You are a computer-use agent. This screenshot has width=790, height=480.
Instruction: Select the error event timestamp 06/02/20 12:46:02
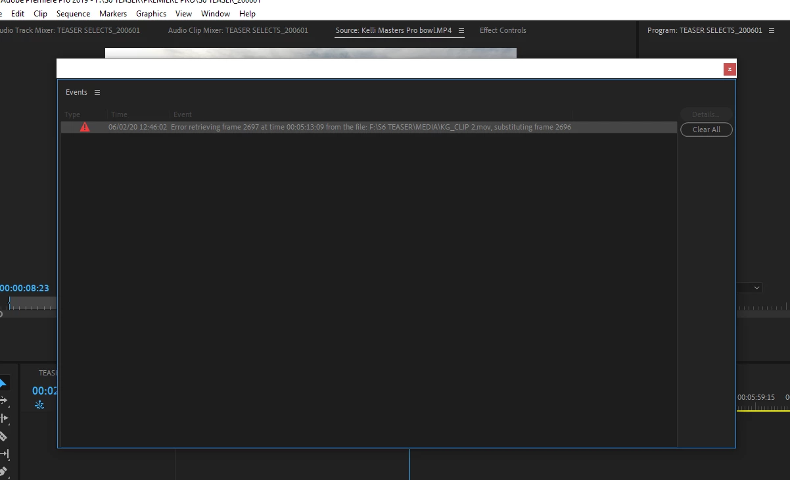(138, 127)
